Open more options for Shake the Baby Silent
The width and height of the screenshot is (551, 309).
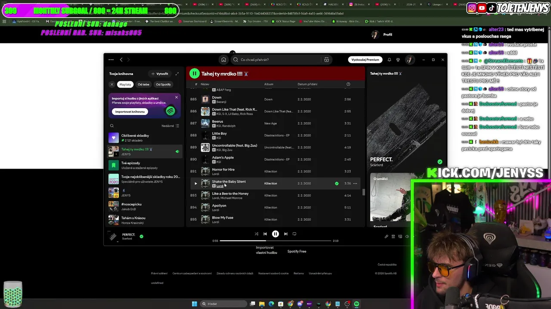pos(355,183)
